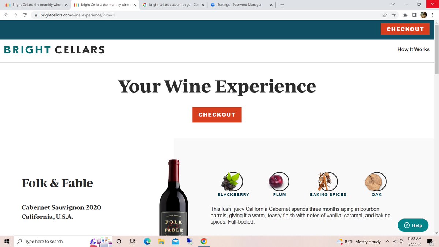Click the CHECKOUT button below Your Wine Experience
The height and width of the screenshot is (247, 439).
point(217,115)
